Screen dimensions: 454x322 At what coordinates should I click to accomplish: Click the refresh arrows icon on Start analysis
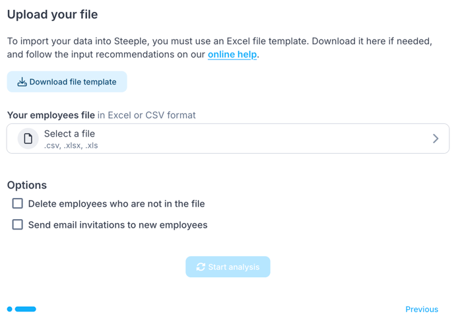click(x=201, y=267)
